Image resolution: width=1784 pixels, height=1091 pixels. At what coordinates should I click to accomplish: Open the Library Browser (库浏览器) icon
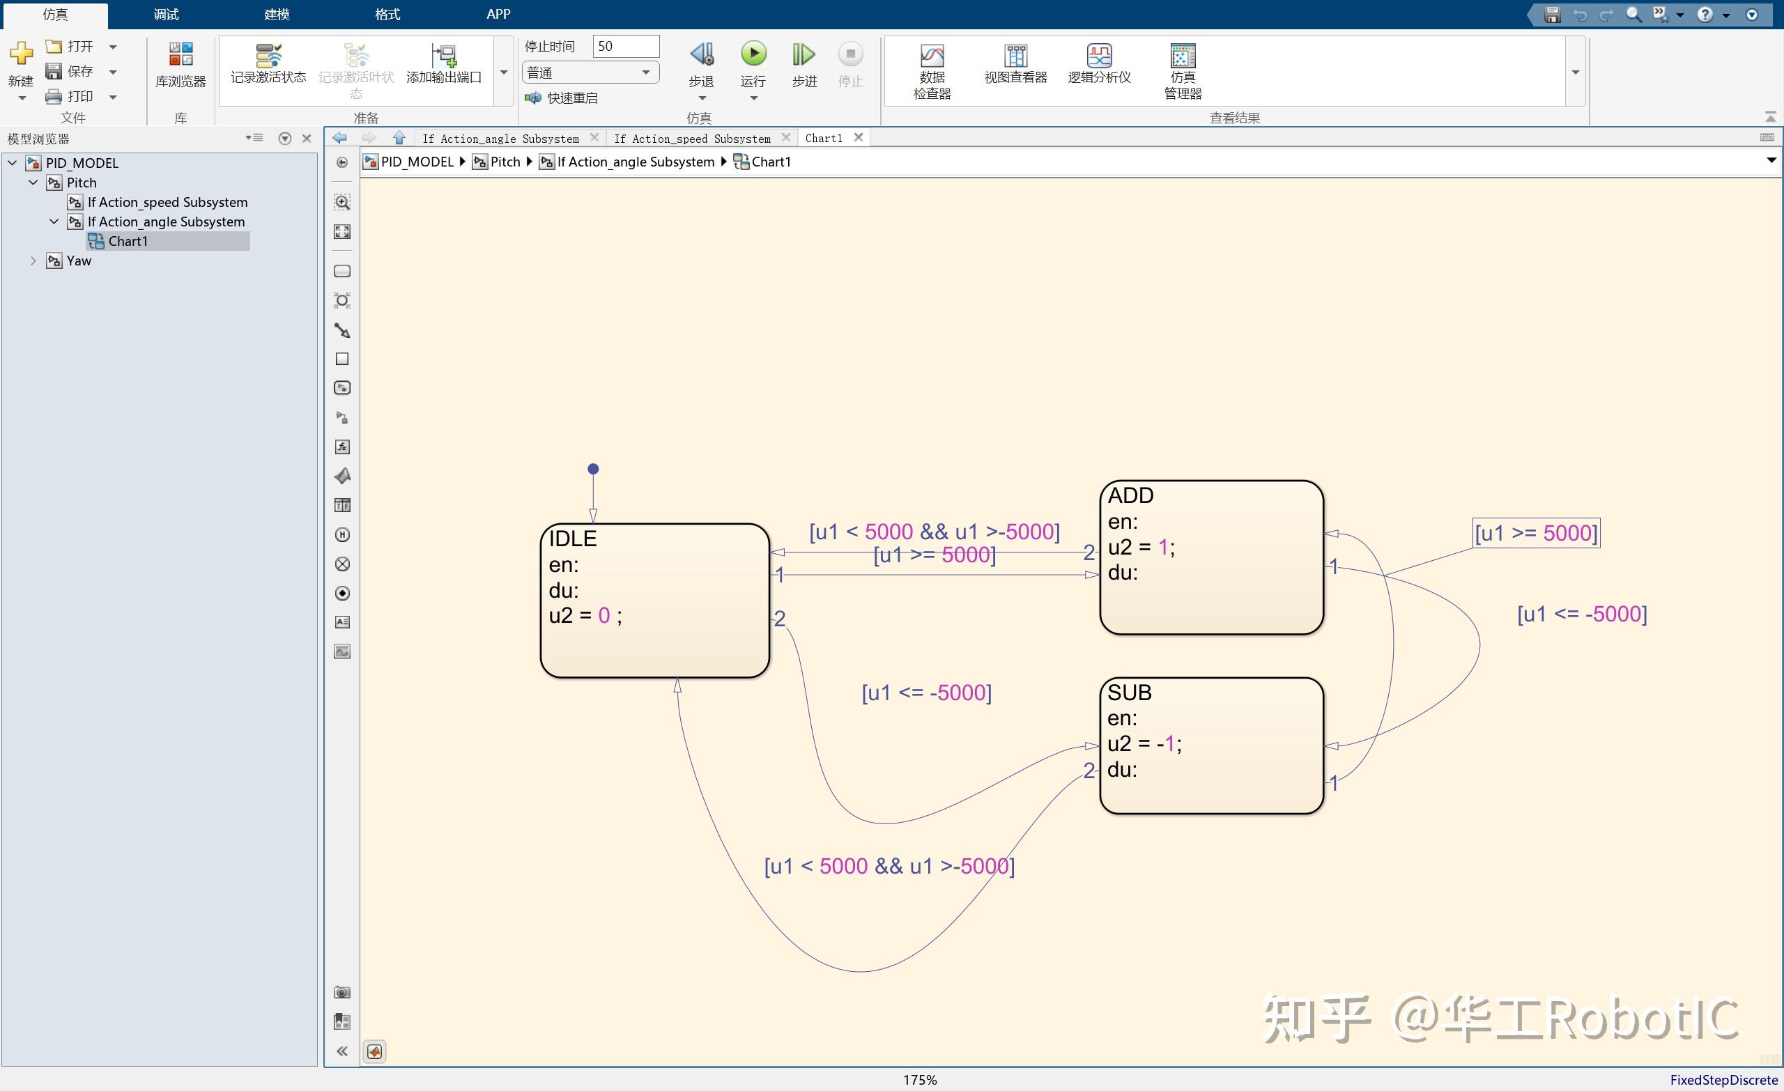click(x=180, y=55)
